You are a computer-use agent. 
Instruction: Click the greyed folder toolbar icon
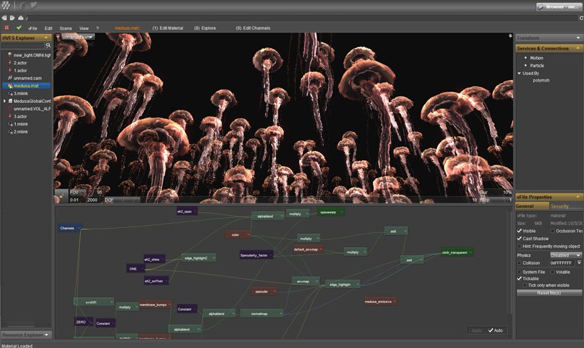click(34, 5)
